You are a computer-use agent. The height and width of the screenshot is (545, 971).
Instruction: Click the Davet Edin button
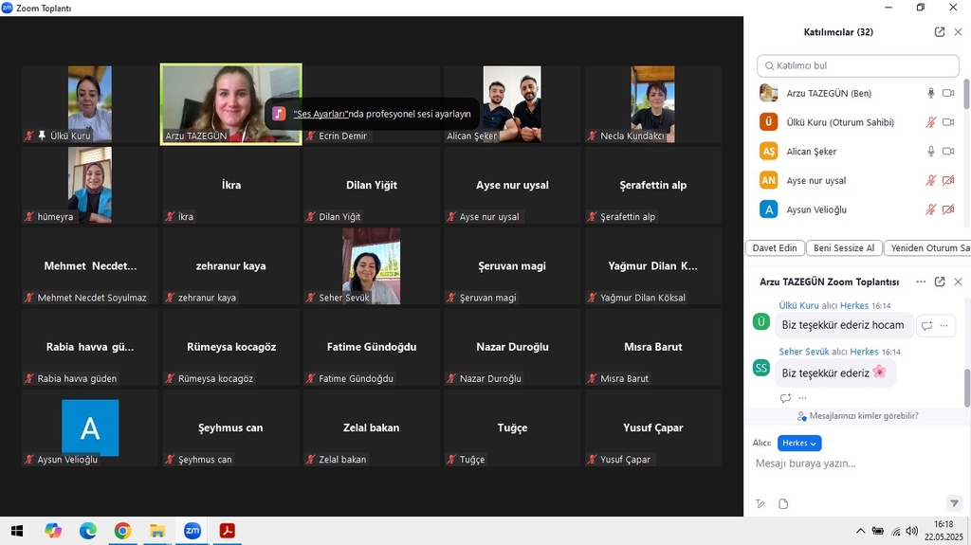[x=775, y=248]
